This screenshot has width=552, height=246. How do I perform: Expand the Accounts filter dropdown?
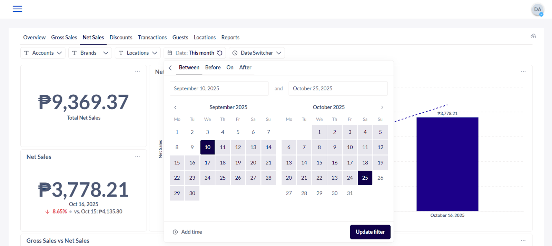[43, 53]
